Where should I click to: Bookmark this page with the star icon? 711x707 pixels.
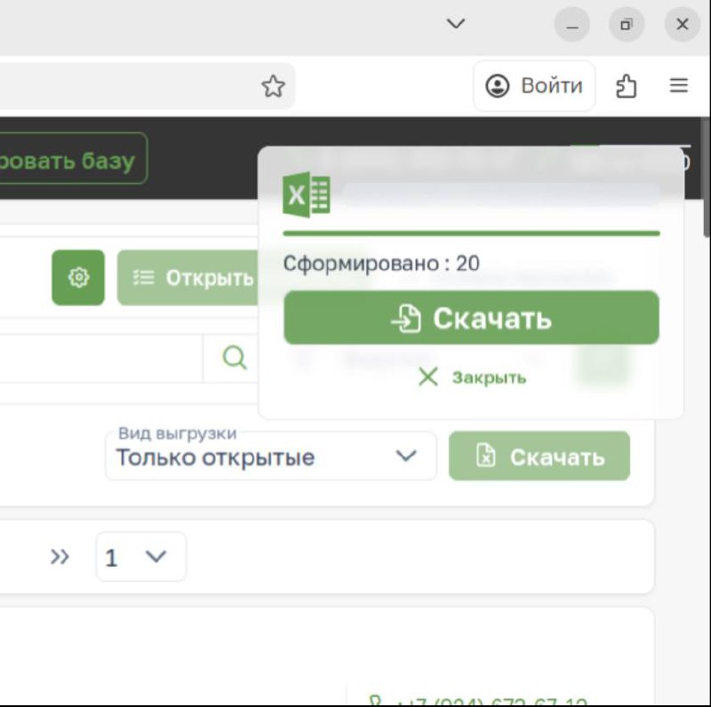tap(274, 86)
